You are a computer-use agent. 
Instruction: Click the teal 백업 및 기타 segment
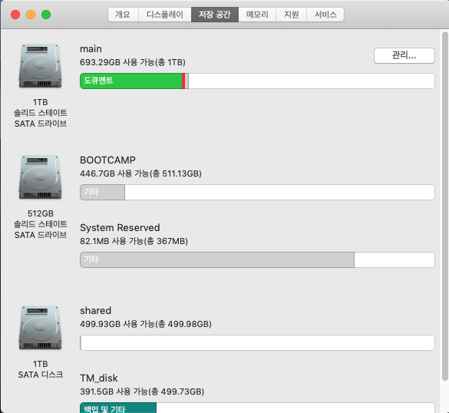pos(118,408)
